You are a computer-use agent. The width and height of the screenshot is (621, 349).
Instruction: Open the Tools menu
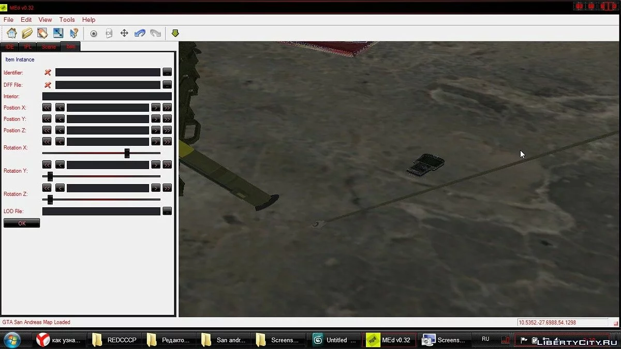pos(67,20)
